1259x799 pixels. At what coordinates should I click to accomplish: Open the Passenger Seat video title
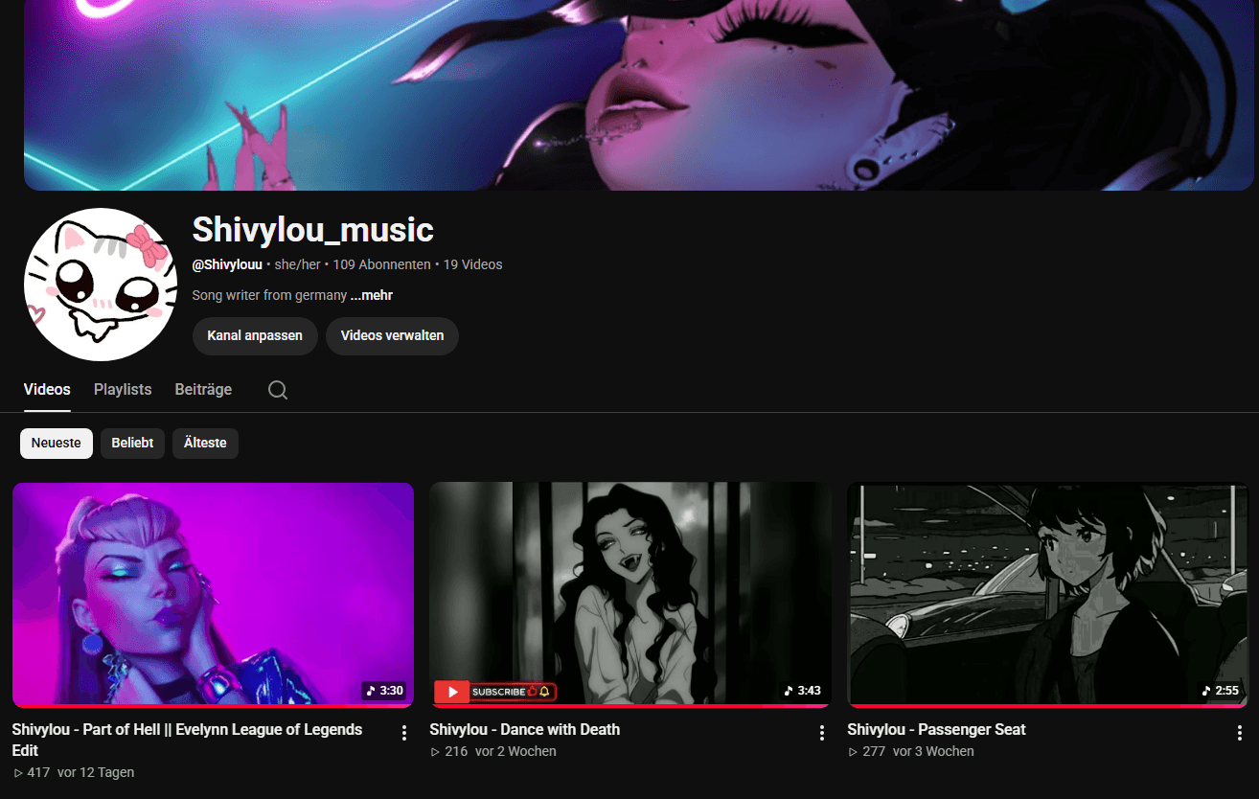coord(936,730)
